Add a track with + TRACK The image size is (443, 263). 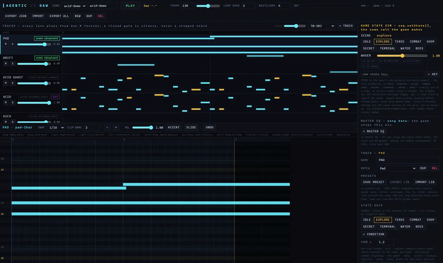[x=346, y=26]
